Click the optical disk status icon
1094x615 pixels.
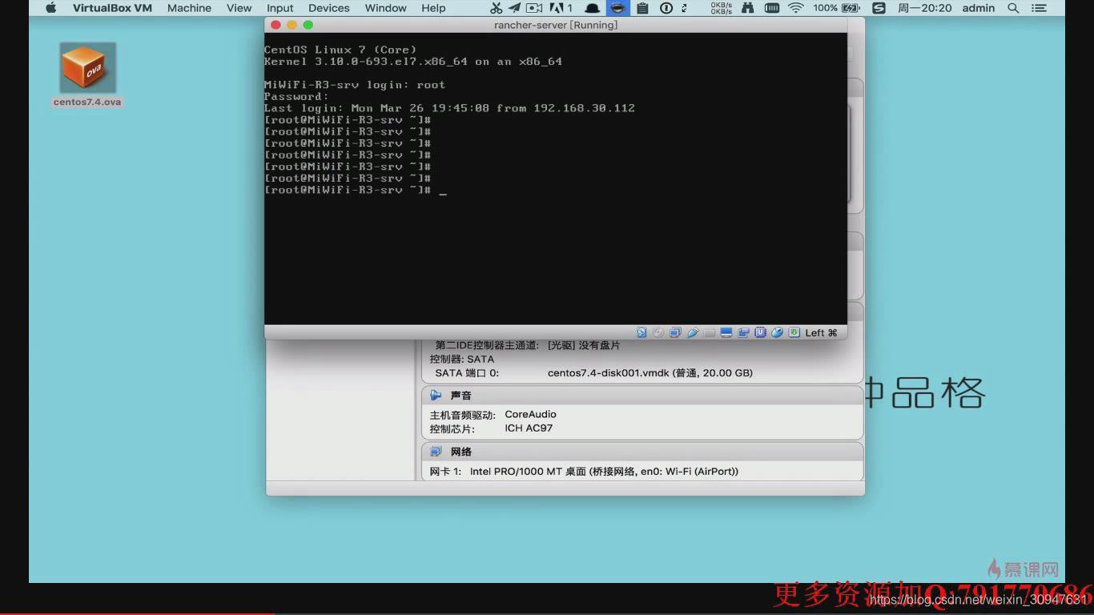tap(658, 332)
